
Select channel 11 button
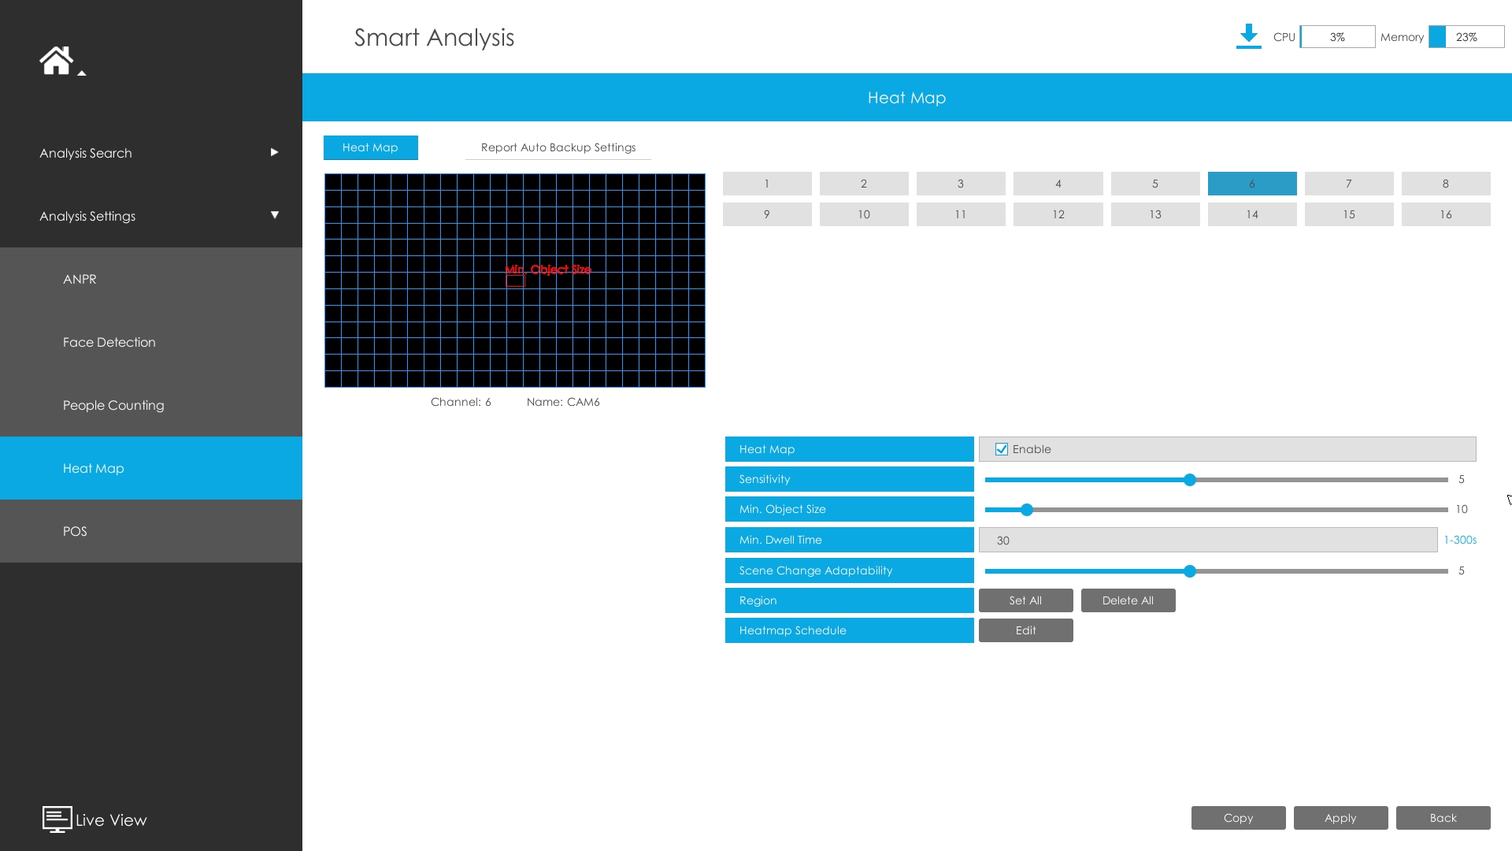point(961,214)
